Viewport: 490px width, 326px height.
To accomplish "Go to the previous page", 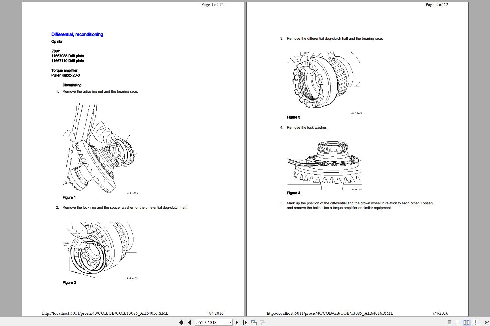I will pyautogui.click(x=190, y=322).
